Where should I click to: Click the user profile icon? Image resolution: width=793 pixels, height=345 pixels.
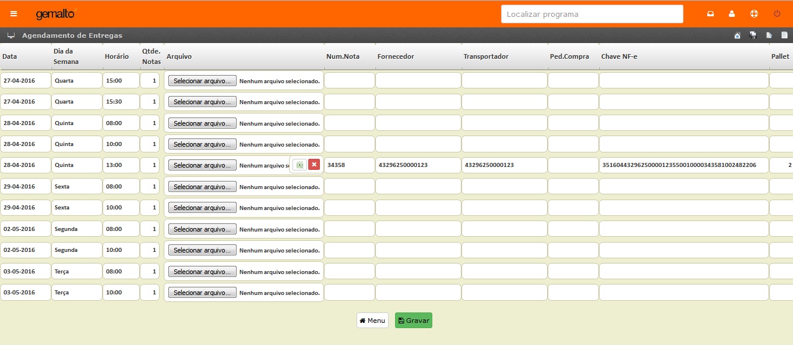pyautogui.click(x=732, y=14)
